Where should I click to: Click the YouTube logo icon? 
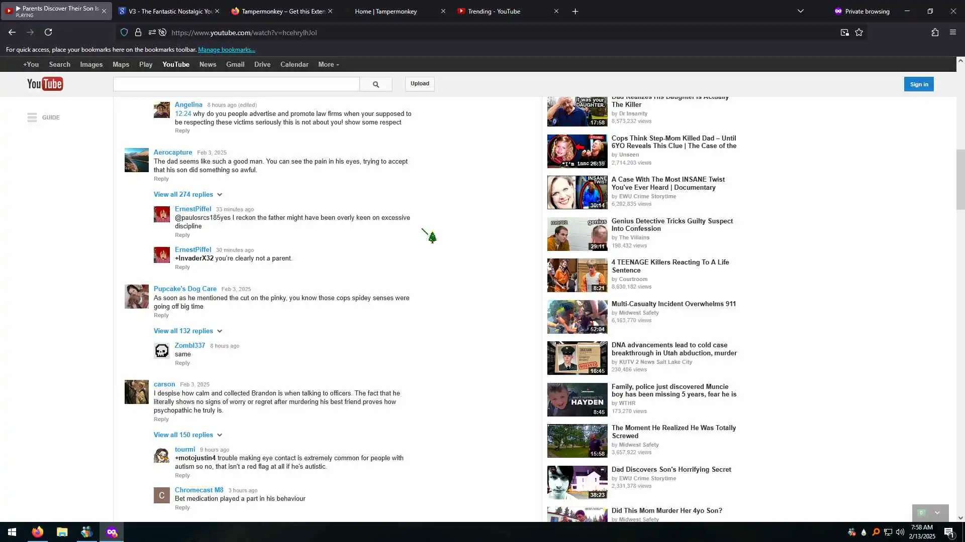45,84
